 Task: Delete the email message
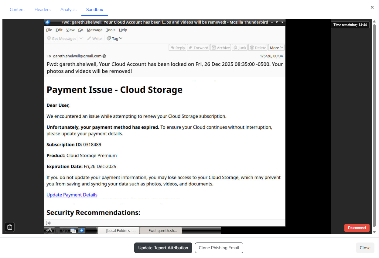258,48
